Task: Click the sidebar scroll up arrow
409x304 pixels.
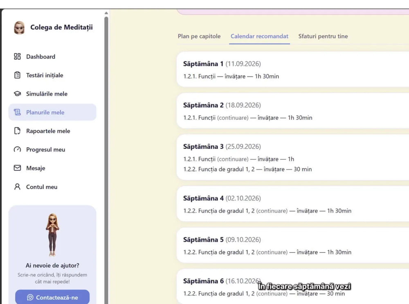Action: coord(106,13)
